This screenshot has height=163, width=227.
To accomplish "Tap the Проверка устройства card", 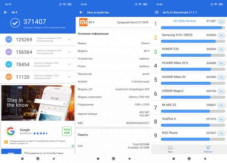I will [x=38, y=151].
